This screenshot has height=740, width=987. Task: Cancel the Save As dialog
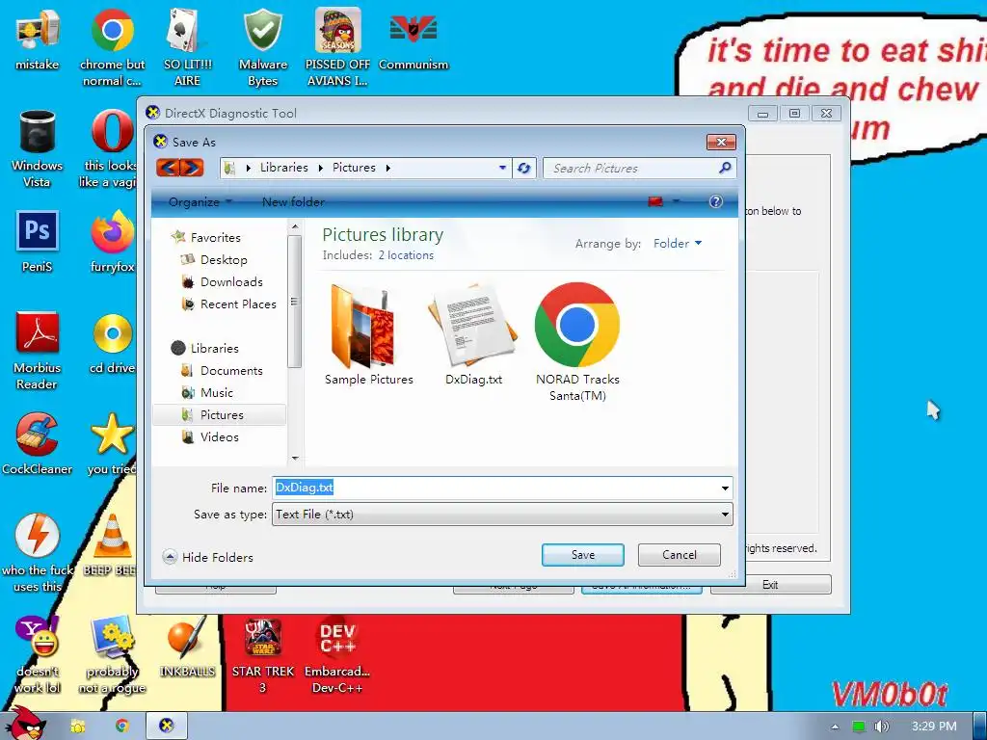[680, 555]
